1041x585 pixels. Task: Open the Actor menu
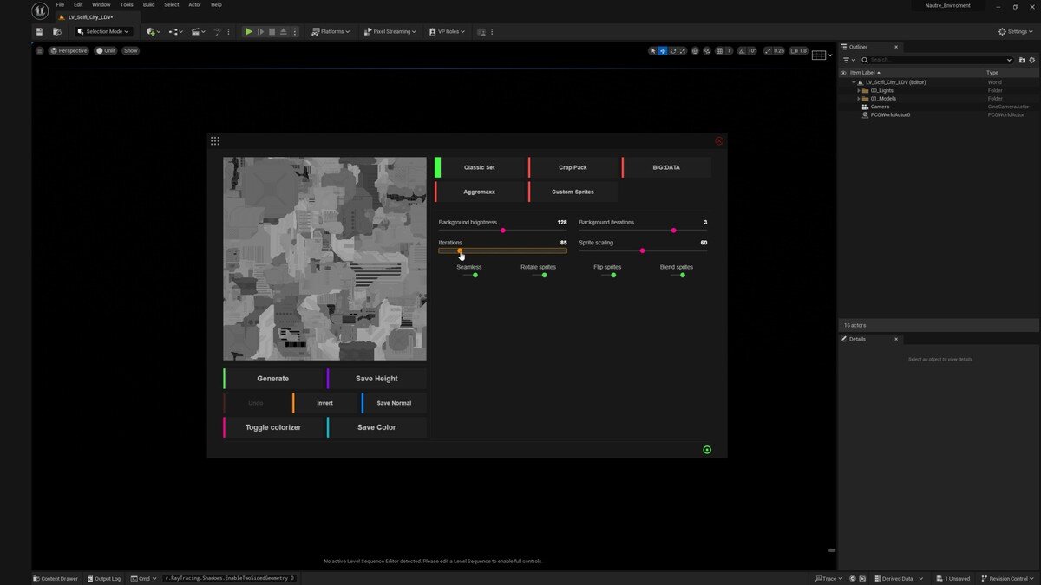[x=195, y=4]
